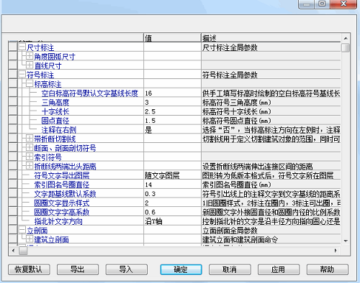Edit the value 1.5 cell
360x283 pixels.
click(172, 121)
